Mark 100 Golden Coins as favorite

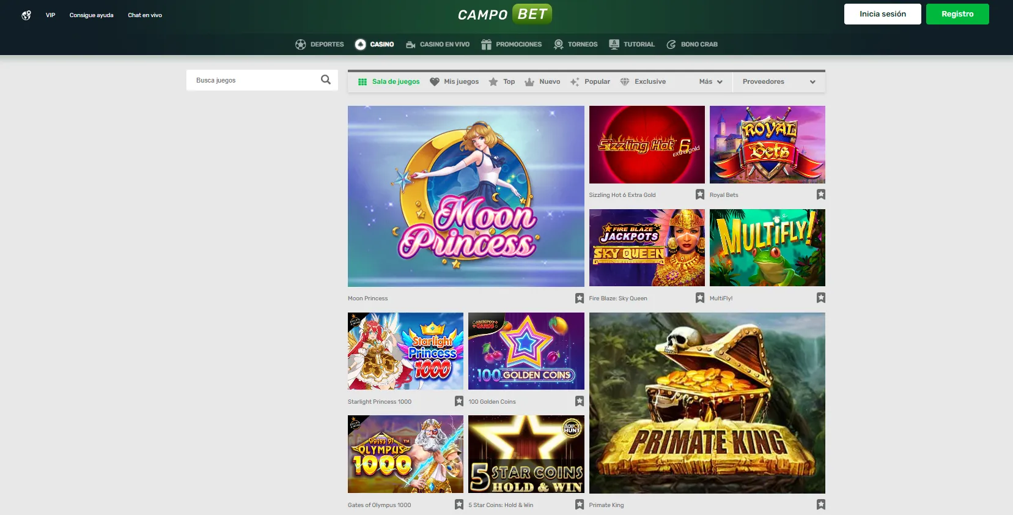click(580, 401)
